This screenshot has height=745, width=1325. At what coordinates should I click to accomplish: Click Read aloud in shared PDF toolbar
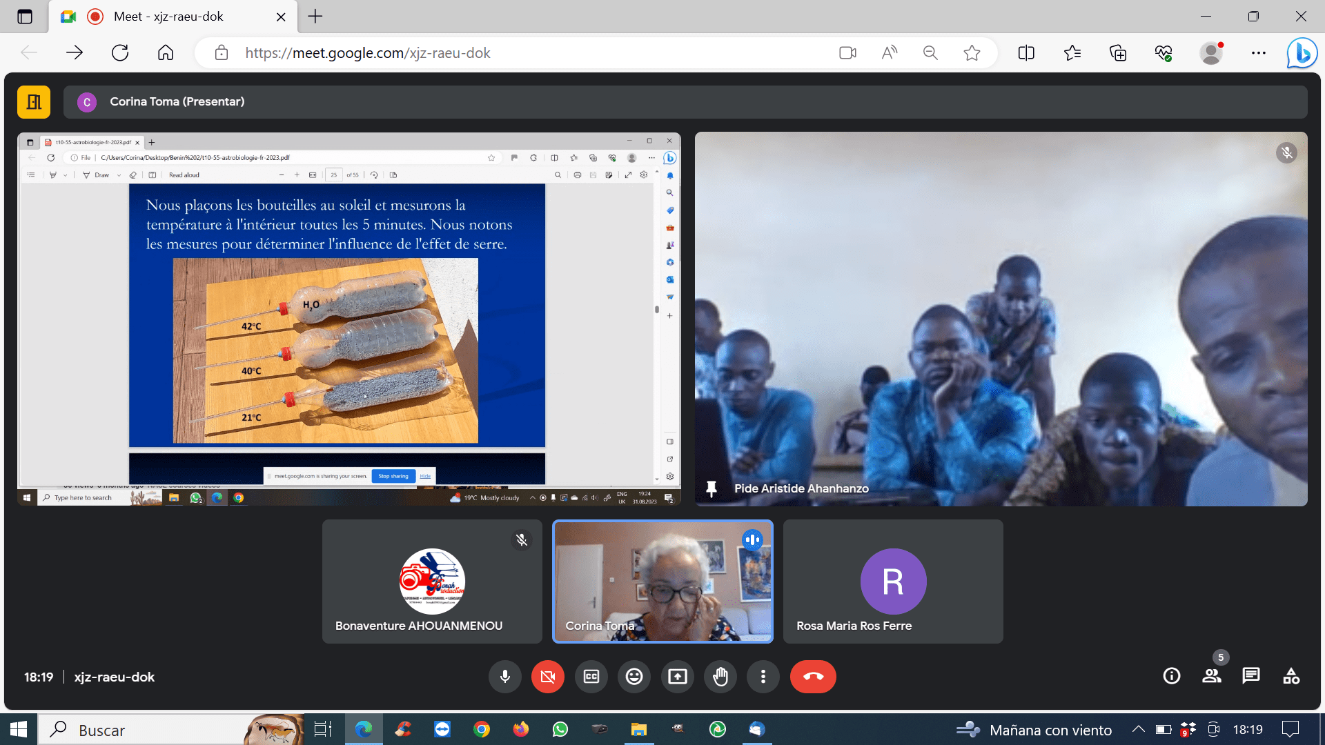184,175
